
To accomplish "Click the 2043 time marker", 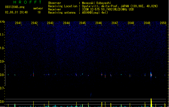I will tap(50, 23).
